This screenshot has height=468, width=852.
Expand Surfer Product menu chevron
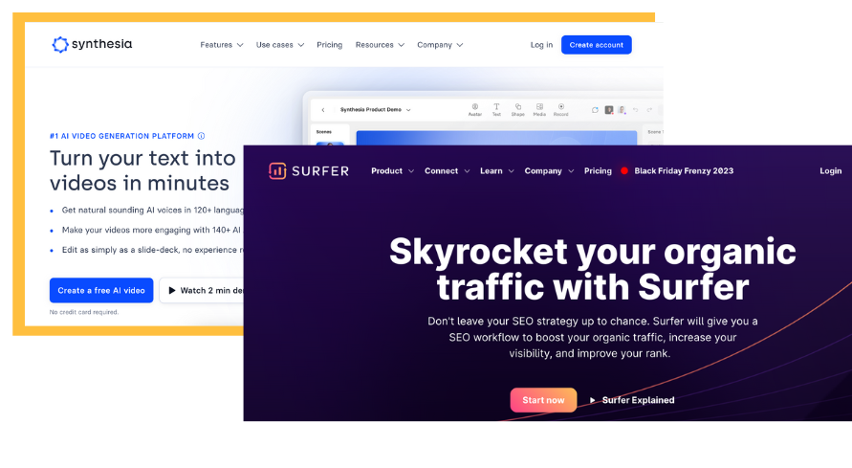pyautogui.click(x=411, y=171)
